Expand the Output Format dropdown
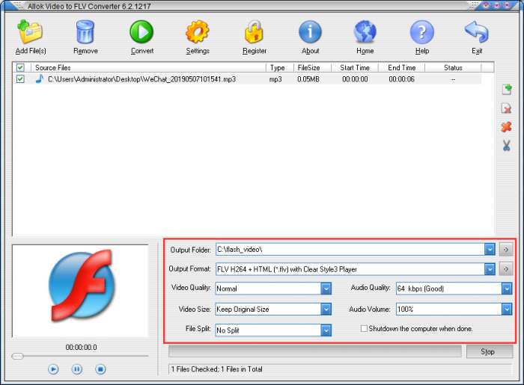This screenshot has width=524, height=385. click(x=490, y=269)
